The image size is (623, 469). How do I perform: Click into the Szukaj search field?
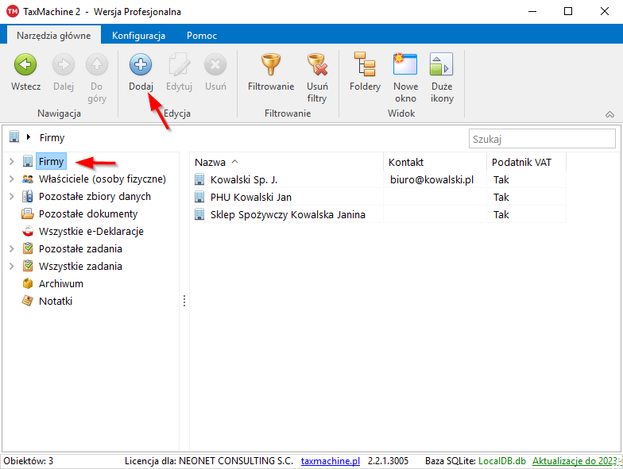coord(541,139)
